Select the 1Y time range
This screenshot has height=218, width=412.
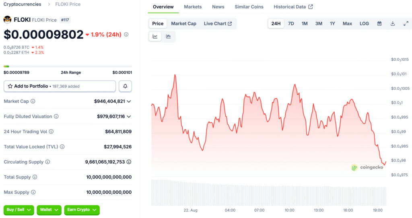pos(332,24)
